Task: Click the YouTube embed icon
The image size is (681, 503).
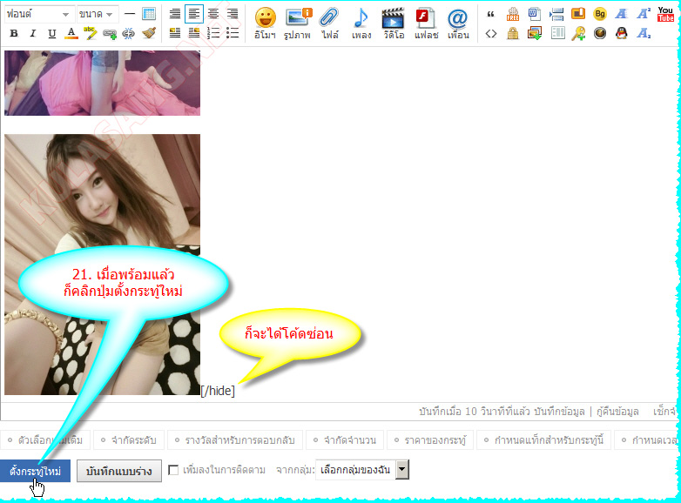Action: [665, 14]
